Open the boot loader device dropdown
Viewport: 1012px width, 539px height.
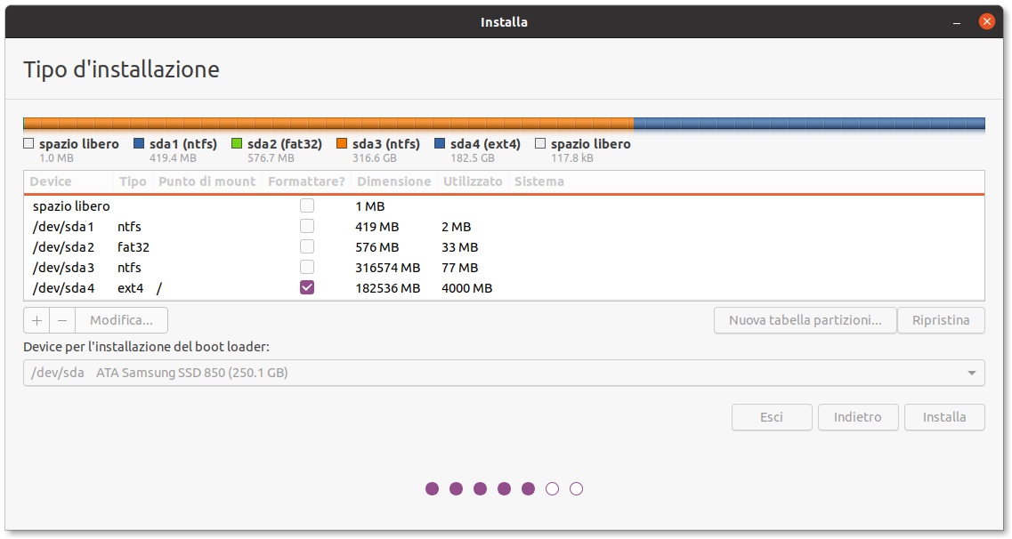click(503, 373)
